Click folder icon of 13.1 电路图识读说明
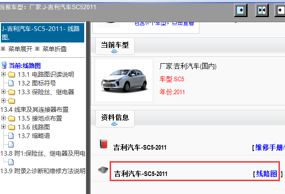 [x=12, y=74]
